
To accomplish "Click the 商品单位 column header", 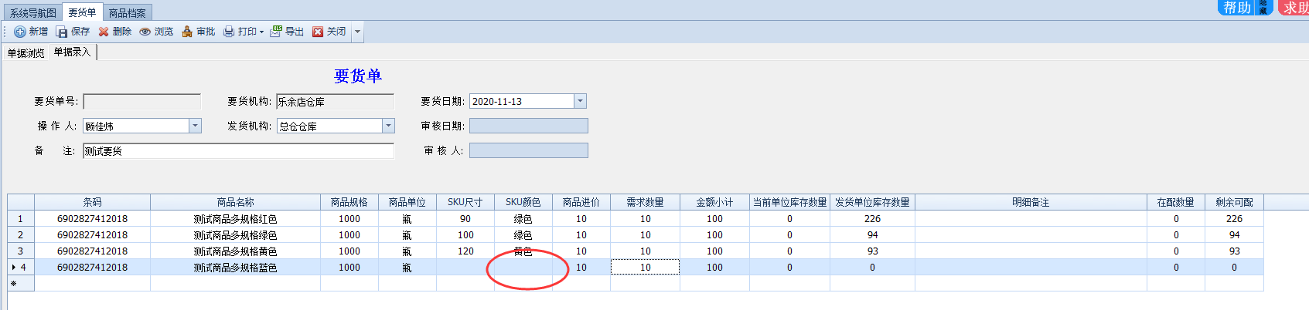I will coord(407,202).
